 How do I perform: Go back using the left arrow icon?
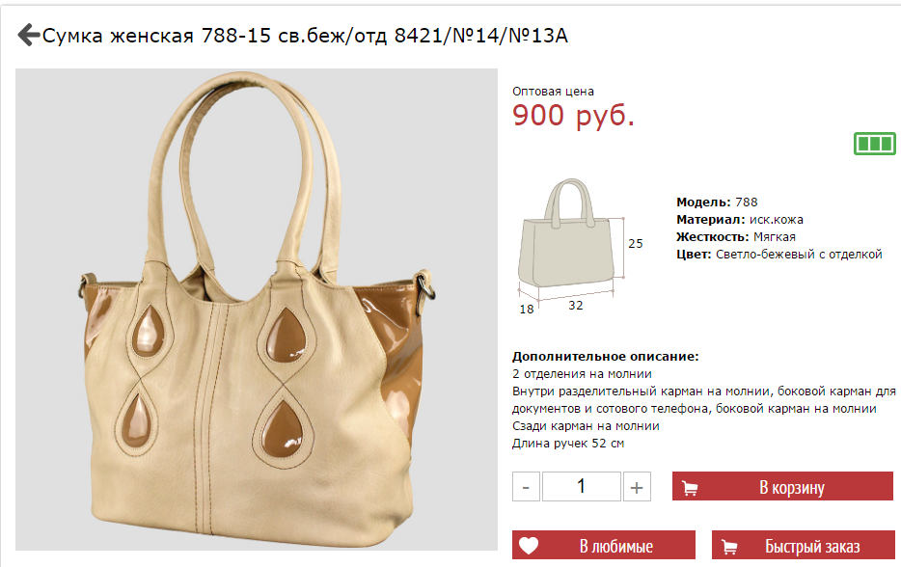coord(28,35)
